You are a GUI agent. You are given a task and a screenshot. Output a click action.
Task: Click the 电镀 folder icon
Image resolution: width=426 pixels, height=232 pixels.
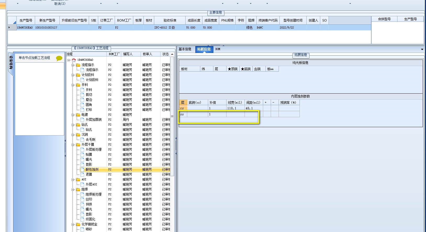78,115
